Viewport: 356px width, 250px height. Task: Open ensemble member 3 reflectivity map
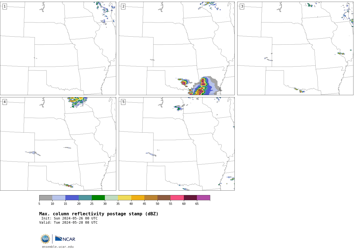tap(295, 48)
